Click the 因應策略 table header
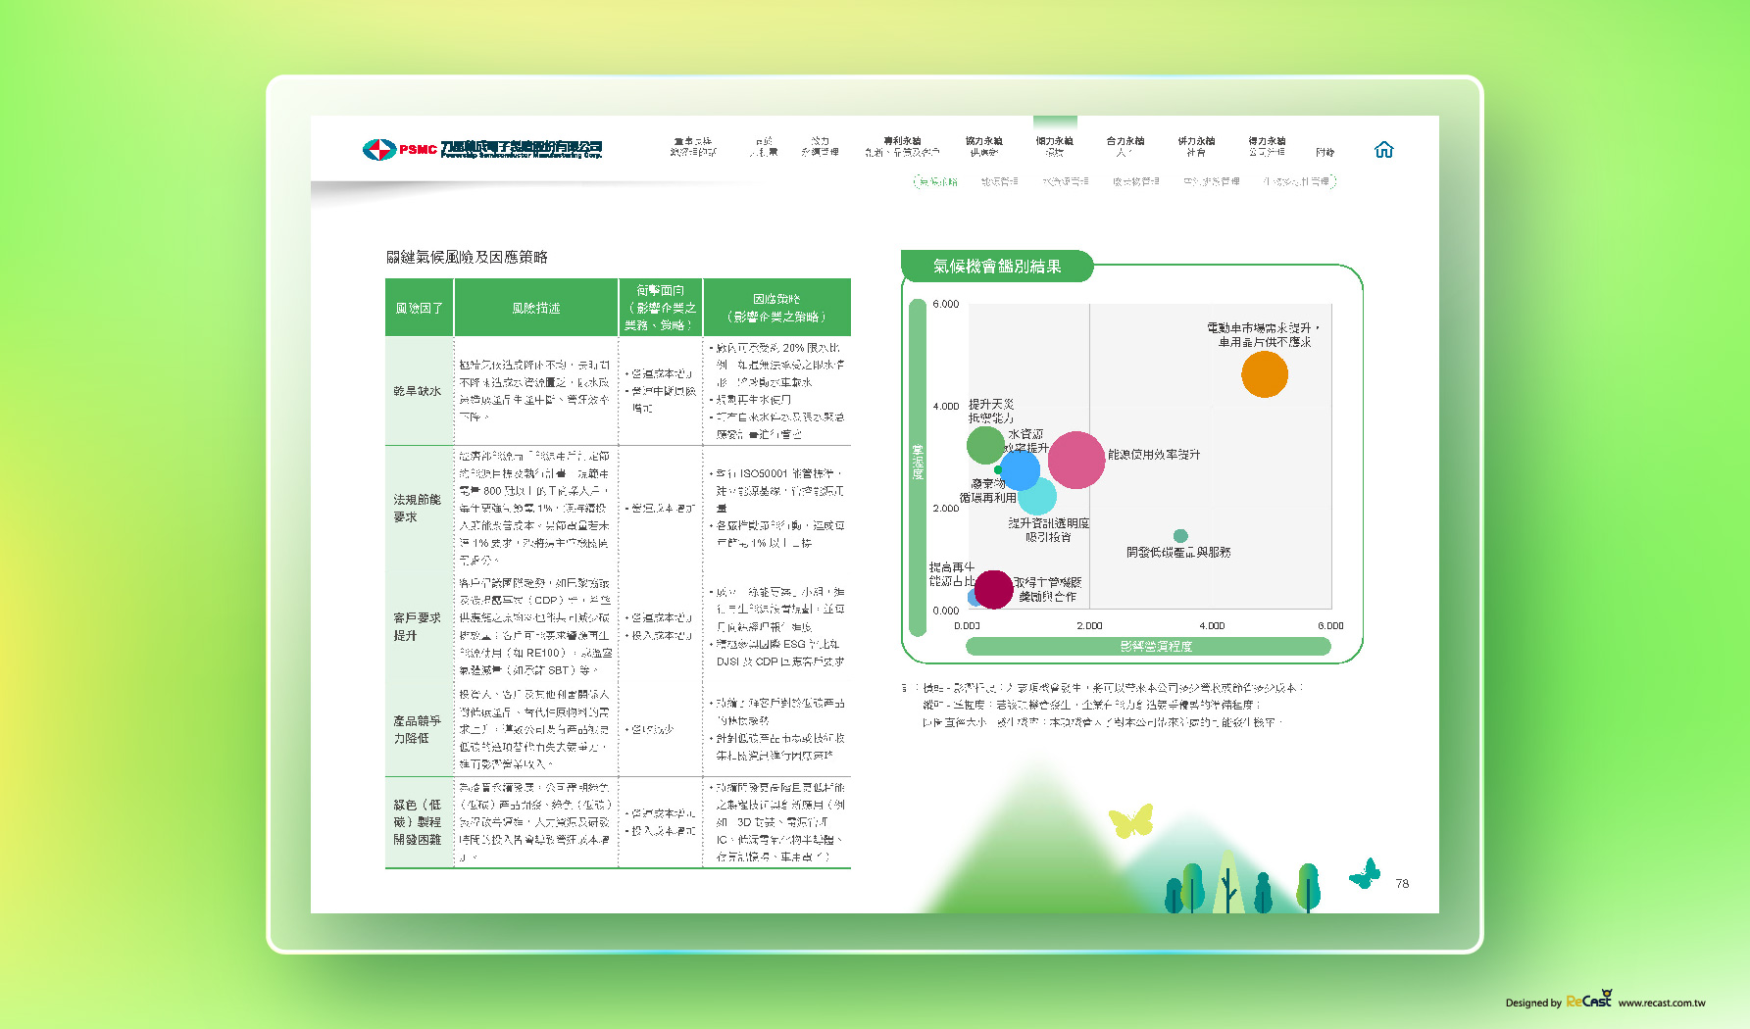This screenshot has height=1029, width=1750. click(x=776, y=308)
